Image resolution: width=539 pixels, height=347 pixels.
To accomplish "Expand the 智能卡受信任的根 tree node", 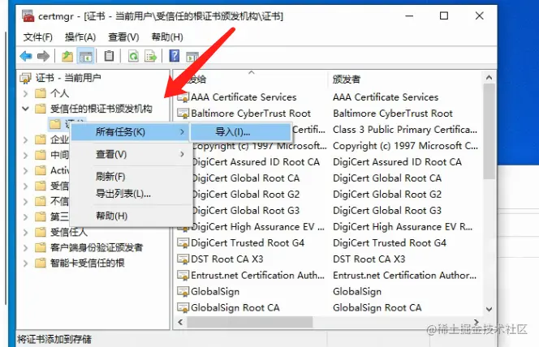I will click(25, 263).
